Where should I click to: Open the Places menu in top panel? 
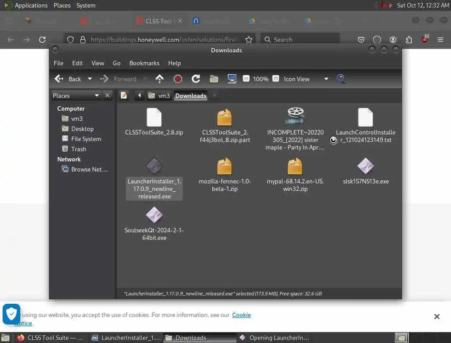pos(62,5)
